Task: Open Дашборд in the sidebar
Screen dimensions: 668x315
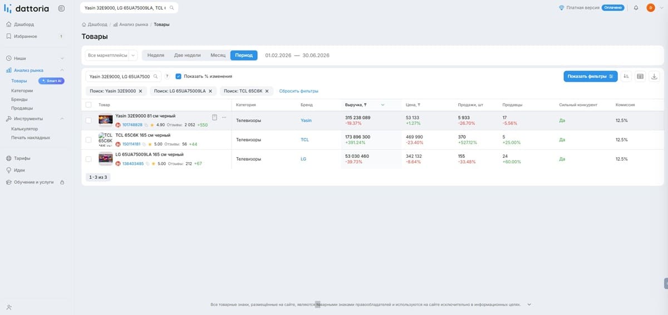Action: [24, 24]
